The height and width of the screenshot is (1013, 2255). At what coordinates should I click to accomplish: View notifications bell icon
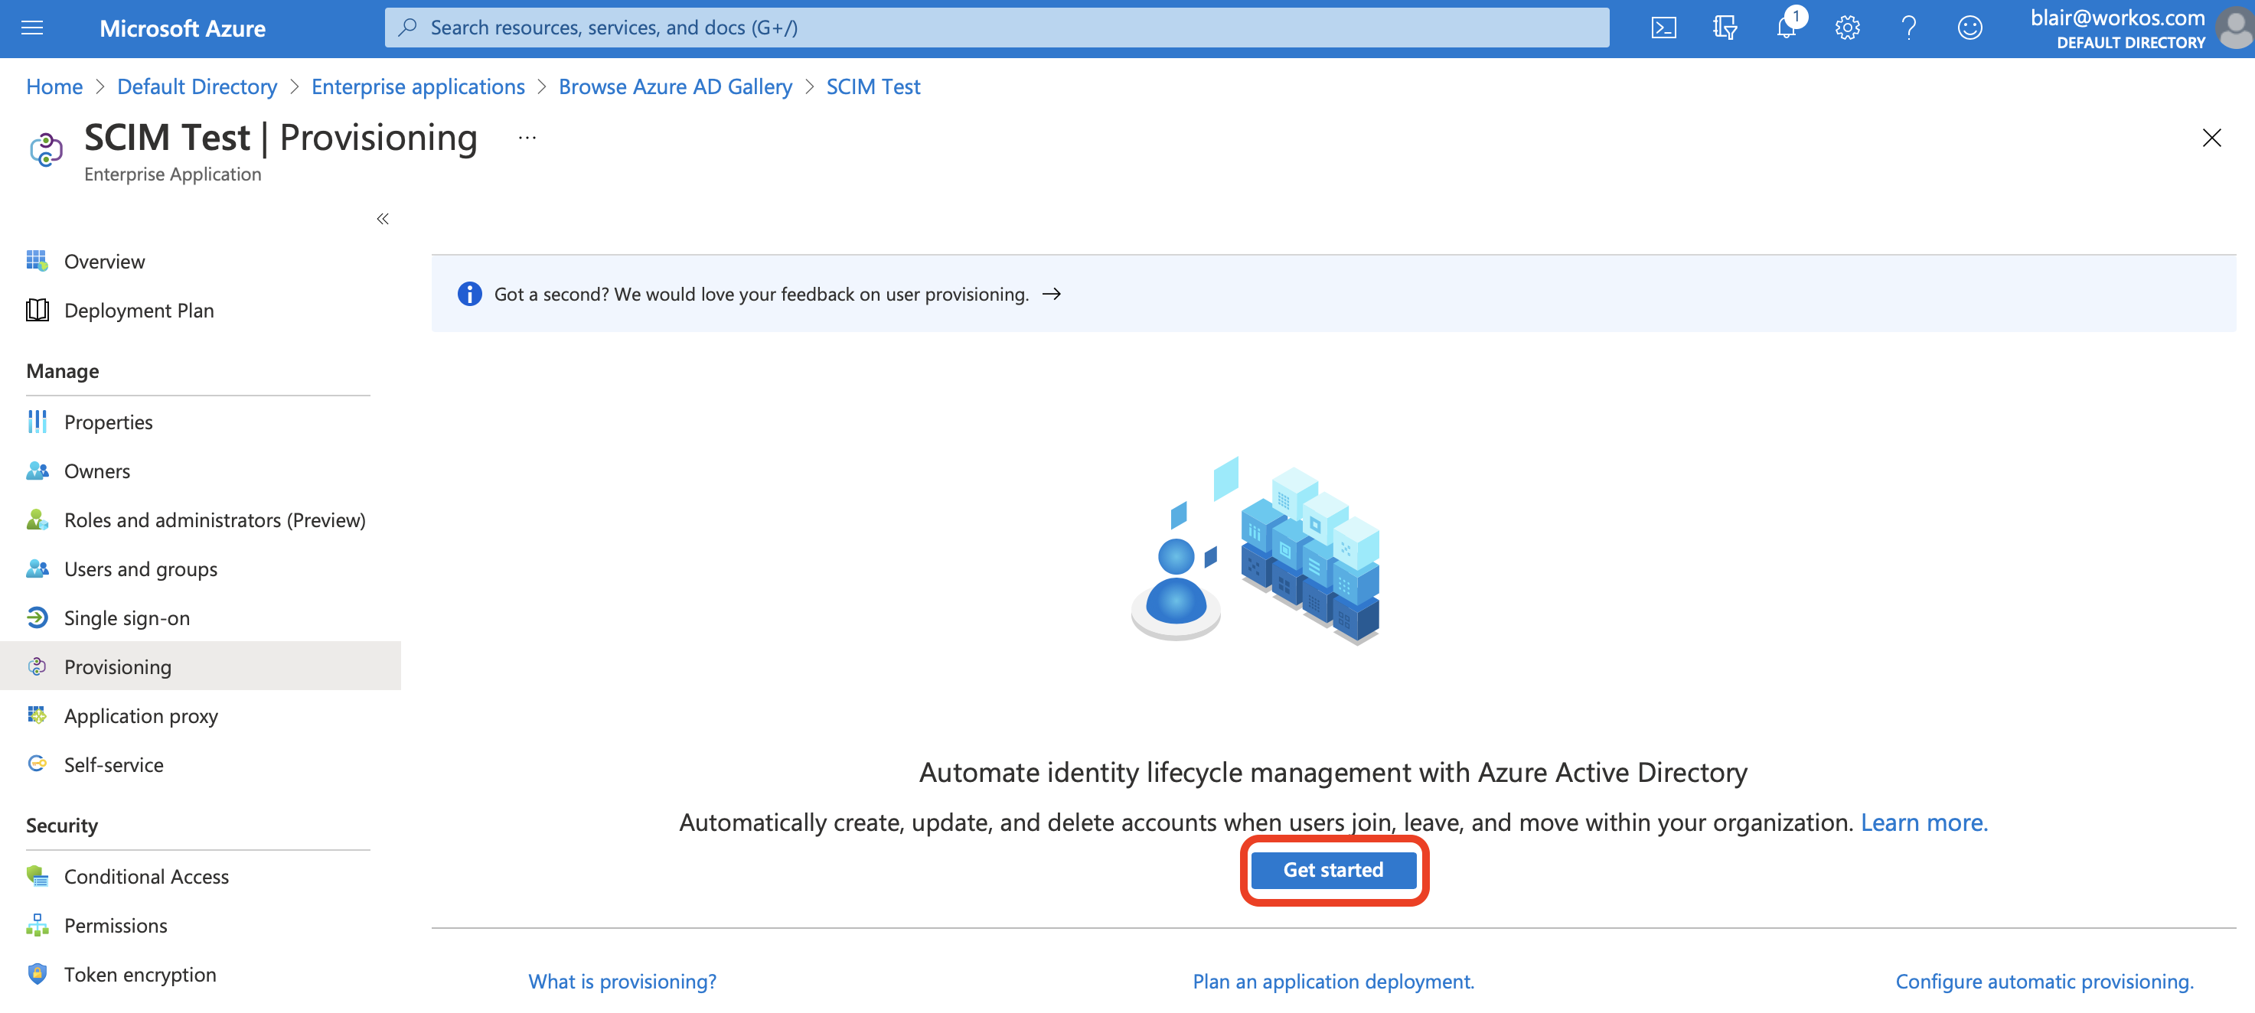coord(1786,28)
